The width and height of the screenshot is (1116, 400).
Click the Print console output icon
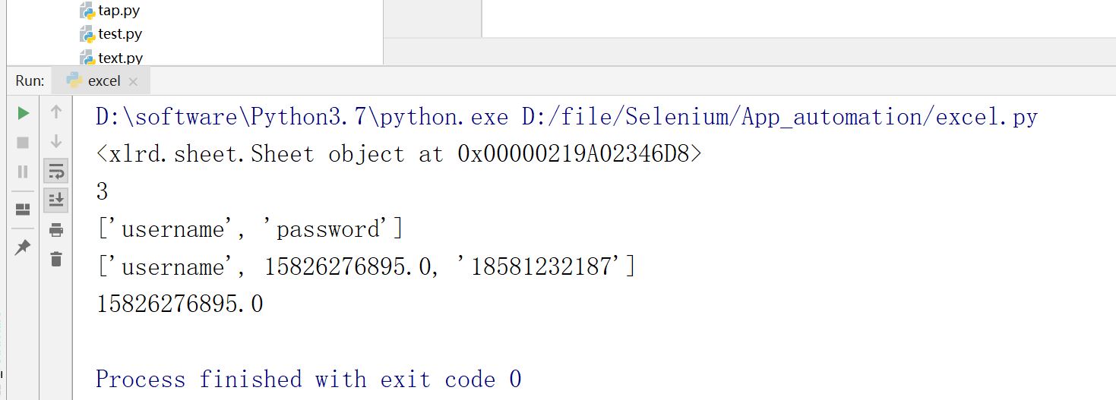56,230
